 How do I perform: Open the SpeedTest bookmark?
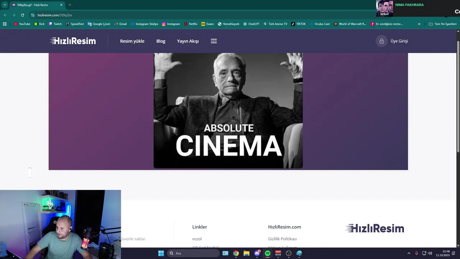(75, 24)
